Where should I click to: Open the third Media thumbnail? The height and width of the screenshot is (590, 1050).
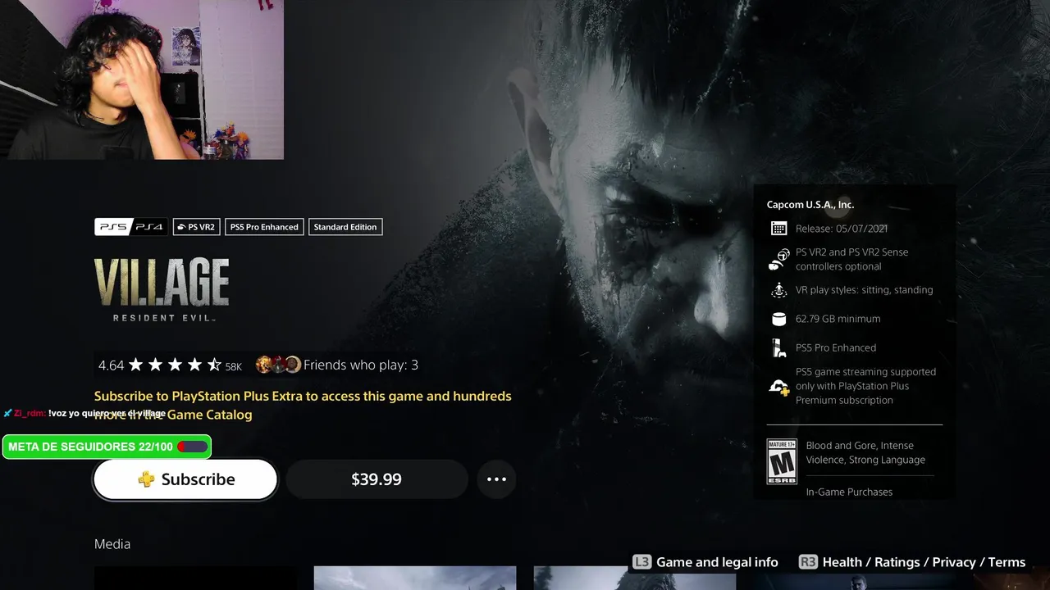pos(635,578)
